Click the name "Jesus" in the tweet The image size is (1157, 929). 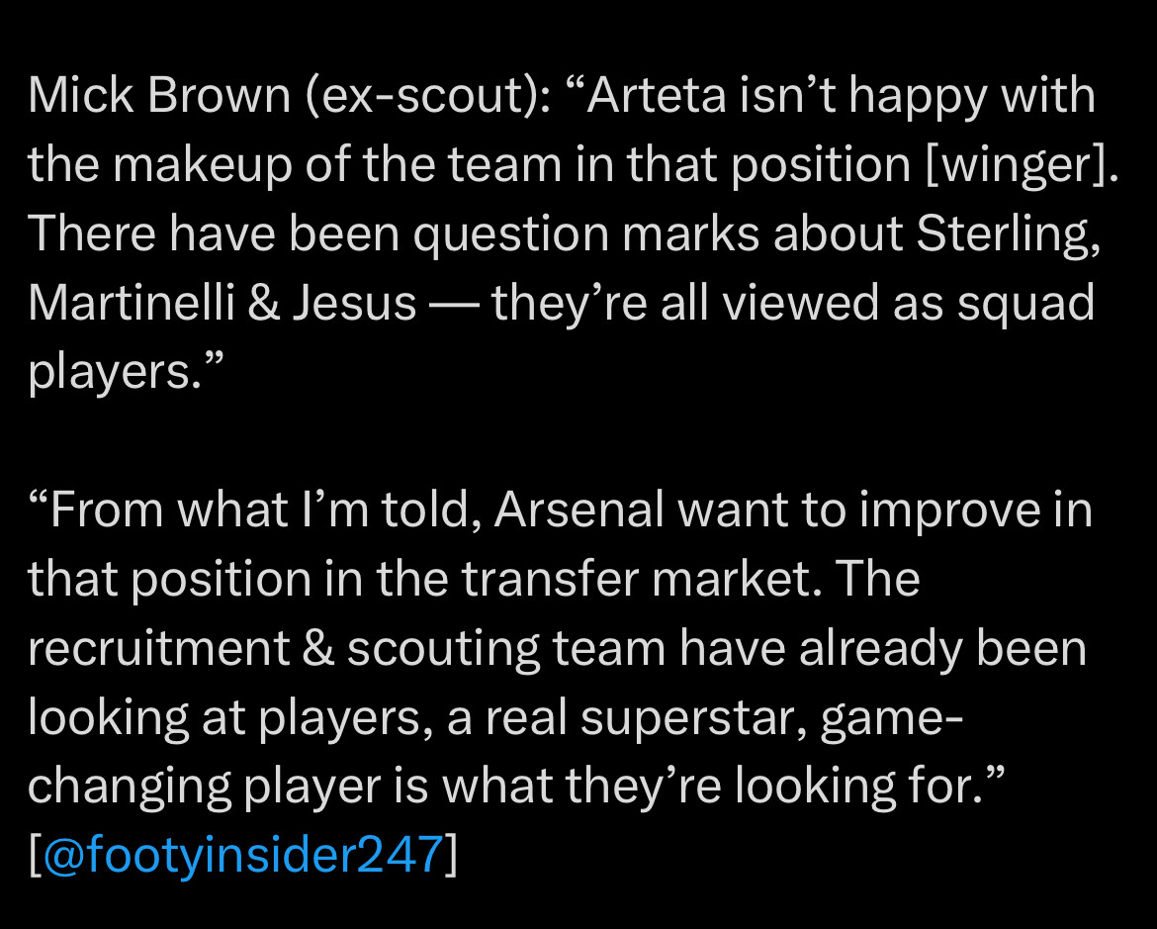[x=355, y=303]
